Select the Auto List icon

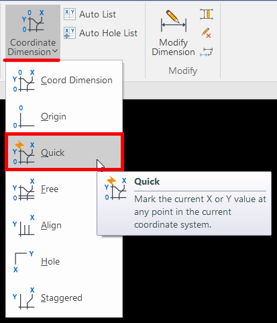click(70, 14)
